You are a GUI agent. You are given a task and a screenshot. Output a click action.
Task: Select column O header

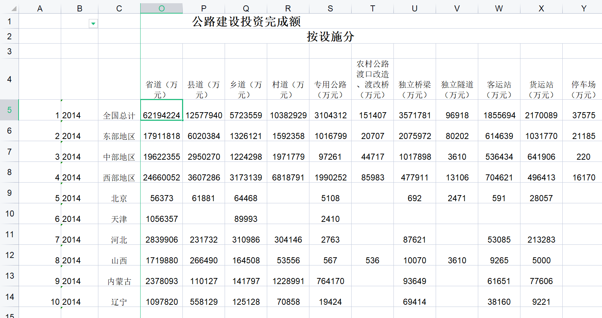[161, 9]
